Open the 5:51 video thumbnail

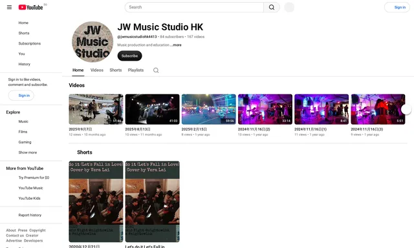378,109
